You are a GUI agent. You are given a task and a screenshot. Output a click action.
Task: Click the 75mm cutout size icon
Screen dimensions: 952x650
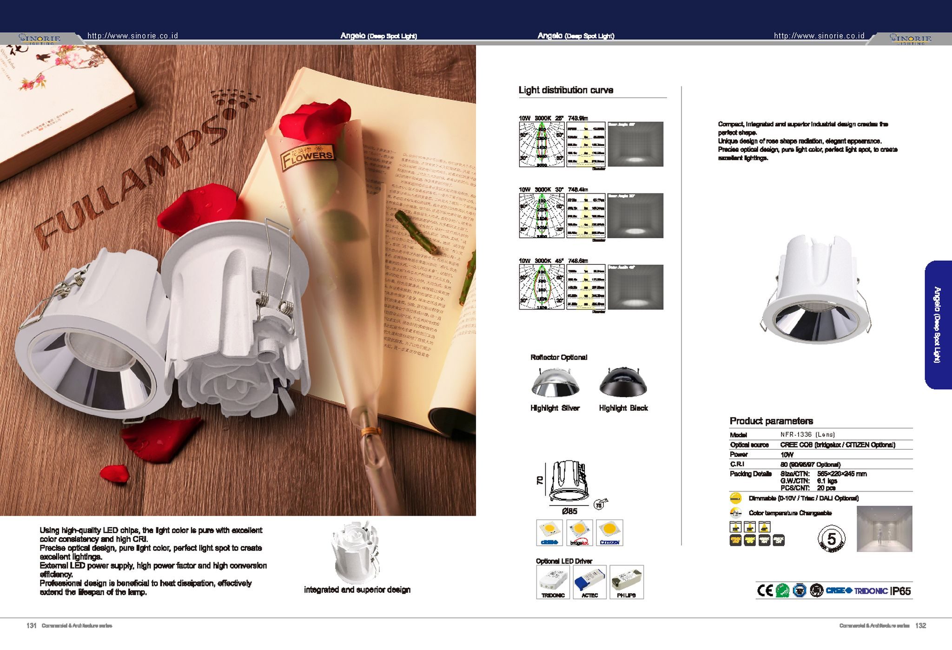600,505
